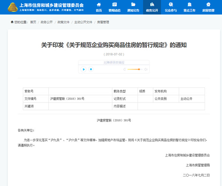Open the 政务公开 chart icon
The width and height of the screenshot is (222, 186).
152,4
